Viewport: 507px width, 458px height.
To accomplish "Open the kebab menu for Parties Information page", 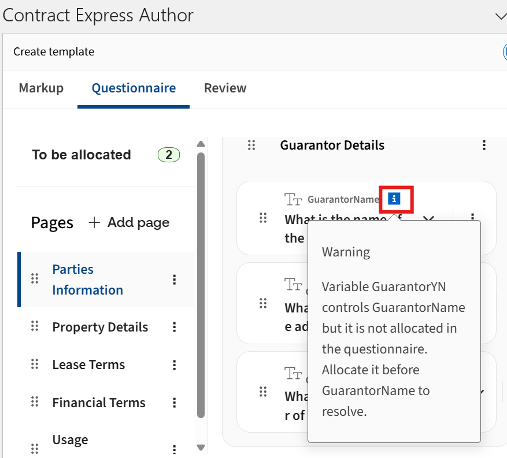I will pyautogui.click(x=175, y=280).
